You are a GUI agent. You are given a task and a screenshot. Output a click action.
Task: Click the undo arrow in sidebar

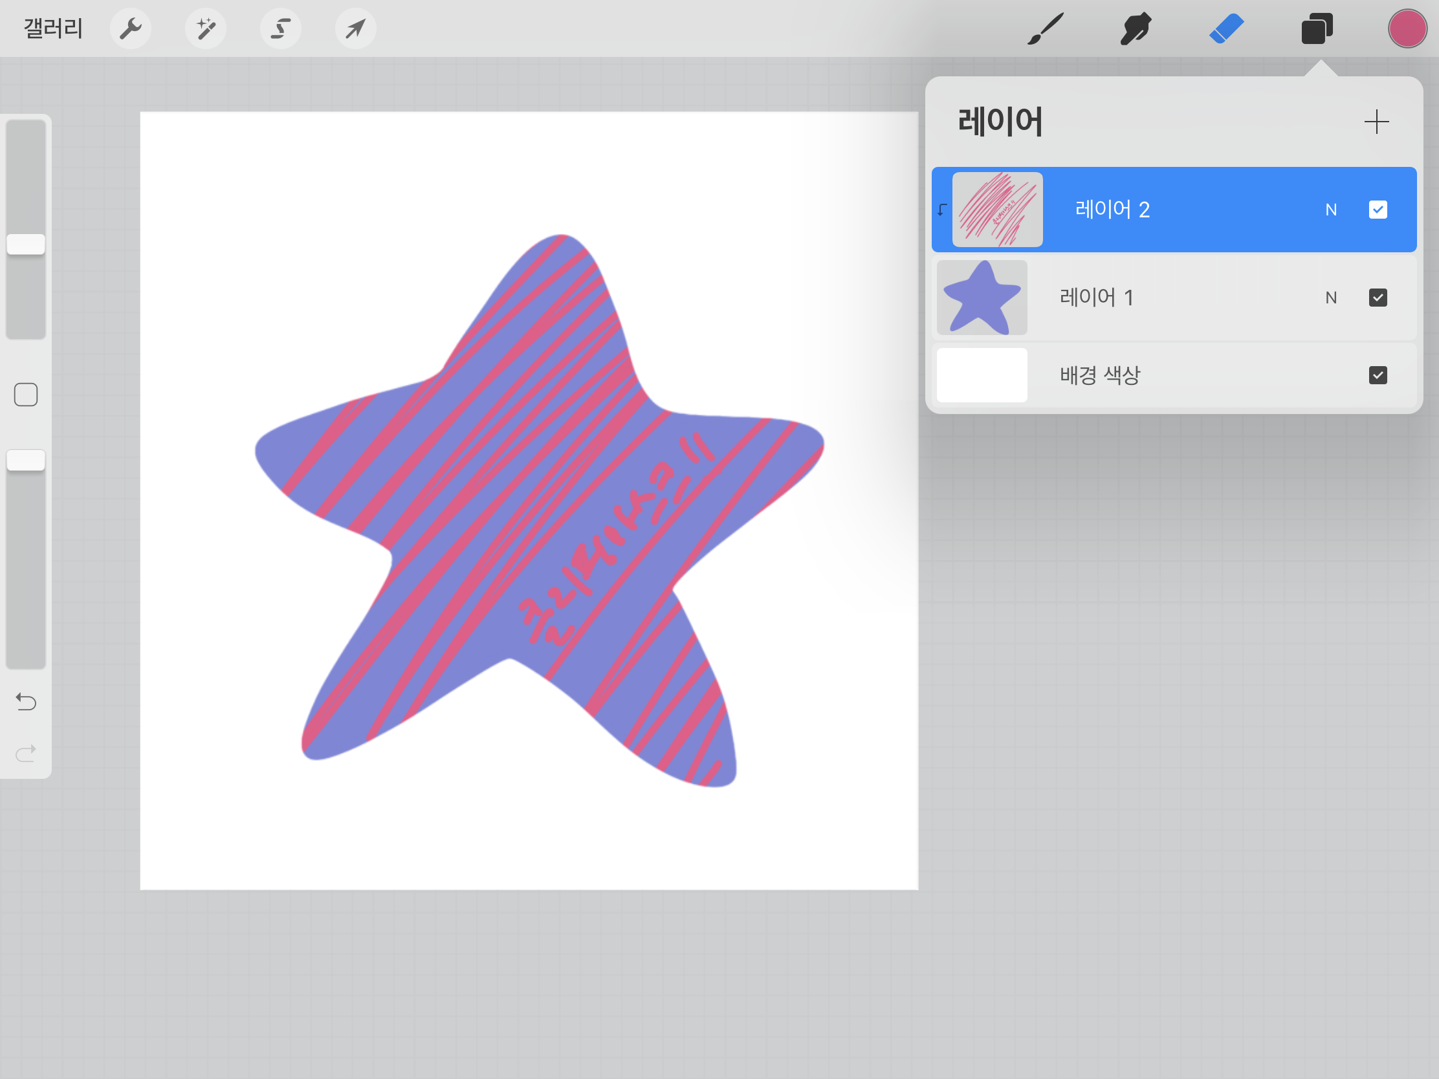pyautogui.click(x=26, y=702)
